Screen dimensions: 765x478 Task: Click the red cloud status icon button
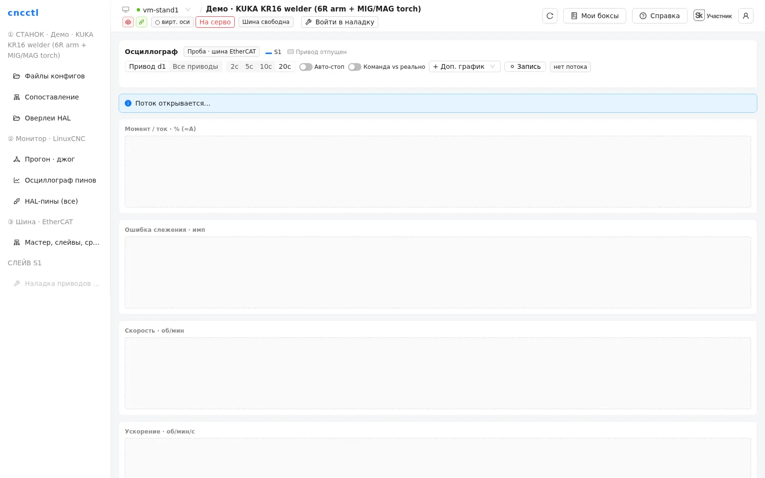click(x=128, y=22)
